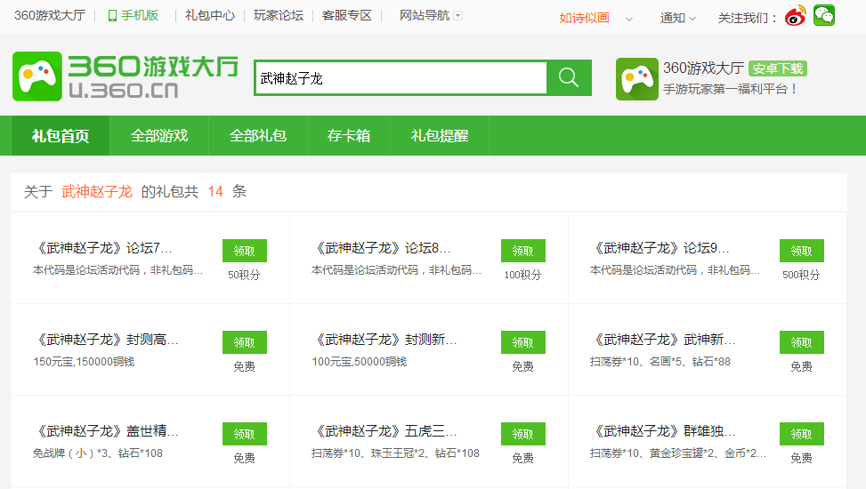Click the search magnifier button
This screenshot has width=866, height=489.
(x=569, y=78)
